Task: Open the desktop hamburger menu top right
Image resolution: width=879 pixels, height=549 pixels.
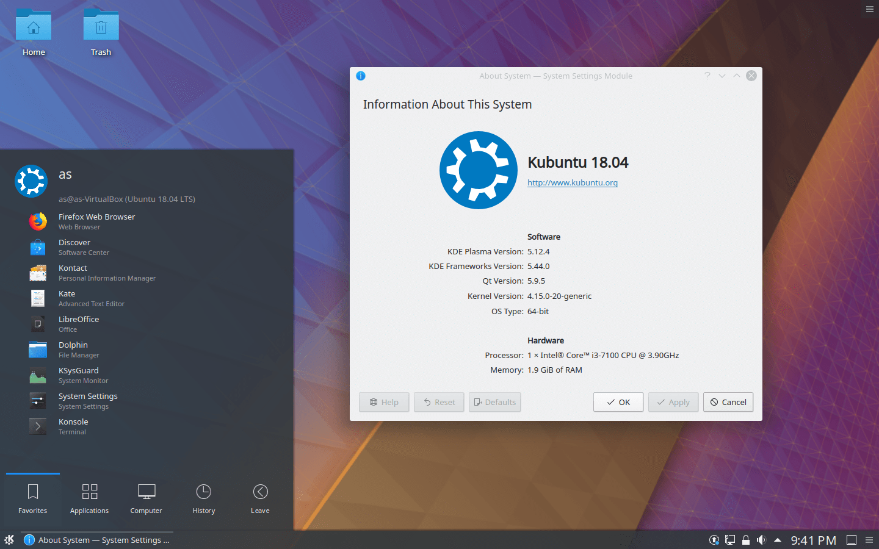Action: pos(869,9)
